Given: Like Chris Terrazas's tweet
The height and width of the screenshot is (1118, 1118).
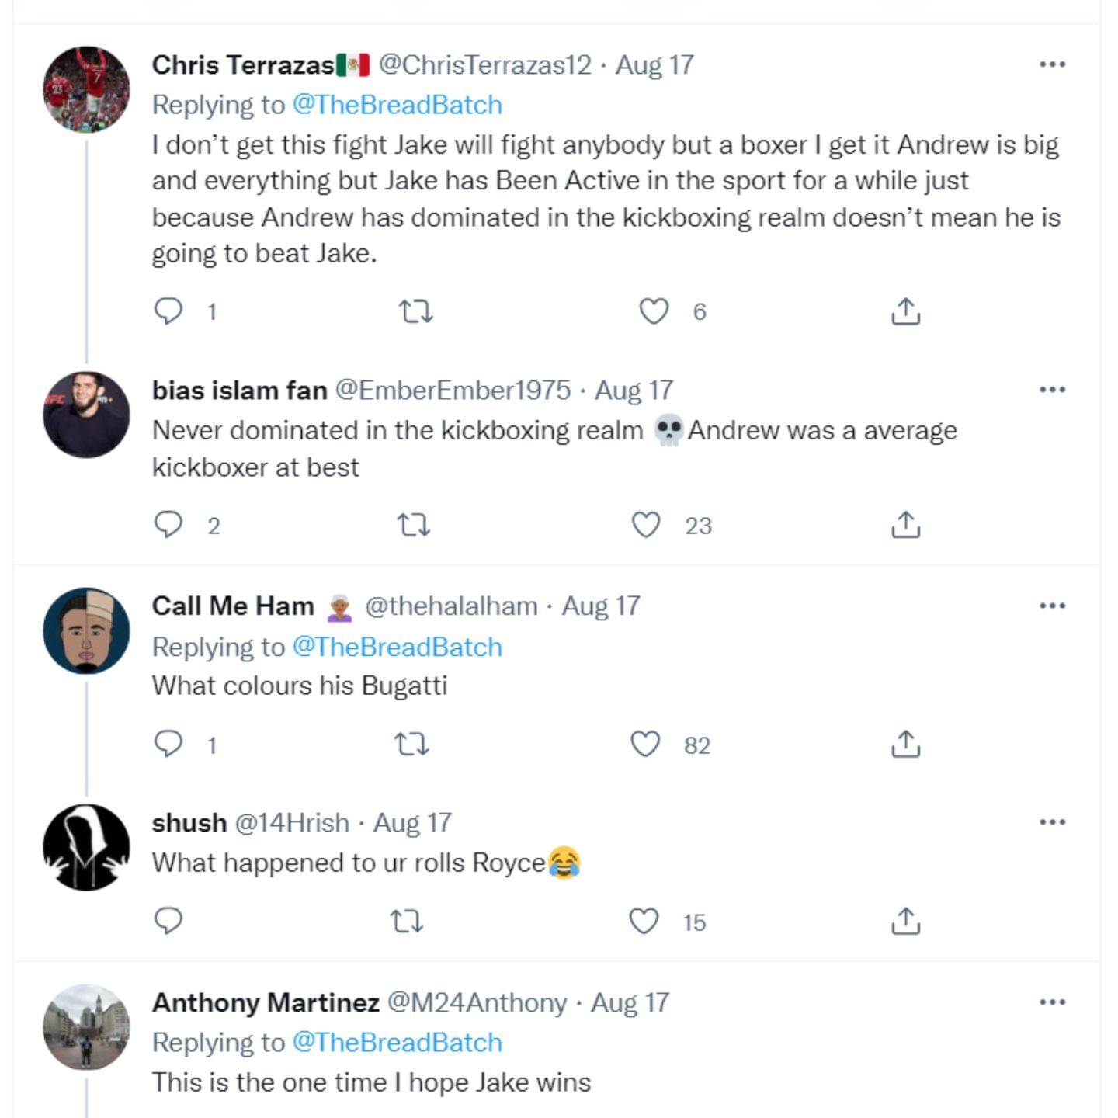Looking at the screenshot, I should tap(654, 311).
